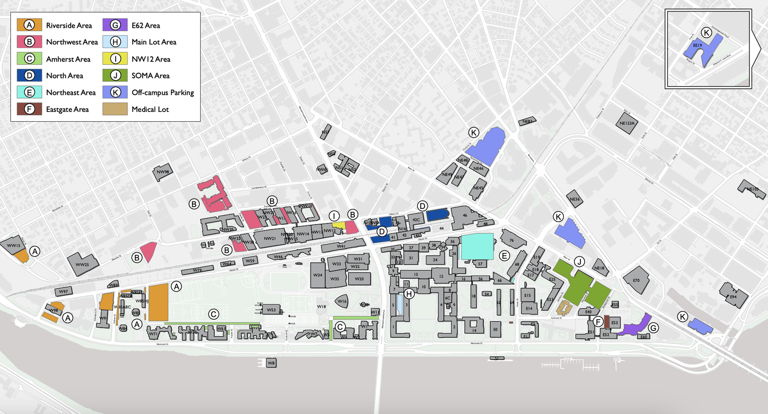Screen dimensions: 768x414
Task: Click building W20 on the map
Action: point(359,279)
